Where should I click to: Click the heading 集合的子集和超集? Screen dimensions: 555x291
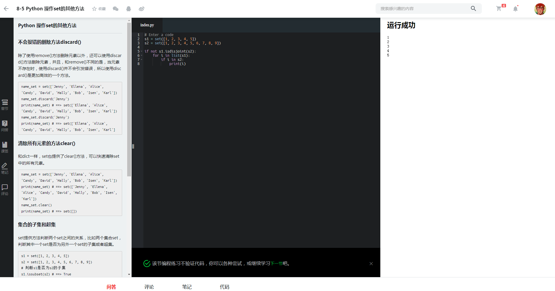(x=37, y=225)
